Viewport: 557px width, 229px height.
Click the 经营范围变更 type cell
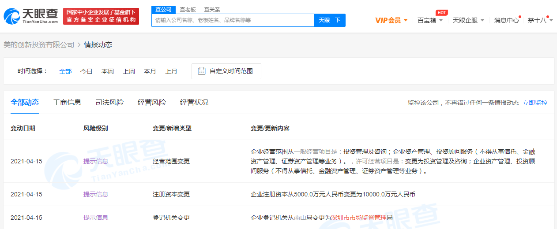(x=171, y=161)
